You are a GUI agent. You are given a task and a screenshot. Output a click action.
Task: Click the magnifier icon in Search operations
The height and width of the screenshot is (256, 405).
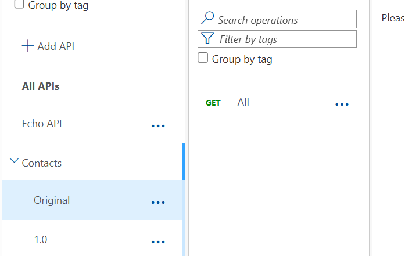click(207, 18)
